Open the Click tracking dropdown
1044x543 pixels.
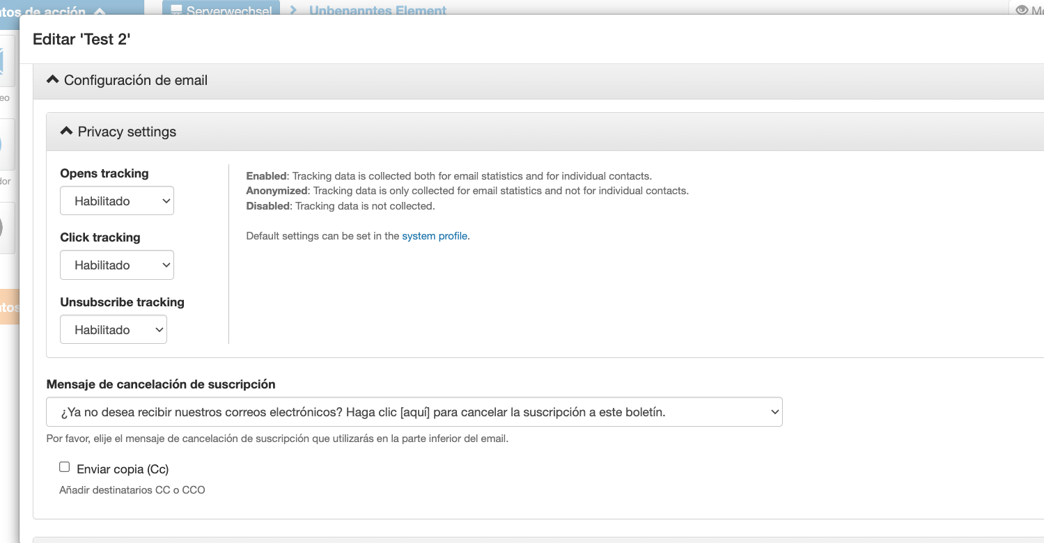117,265
